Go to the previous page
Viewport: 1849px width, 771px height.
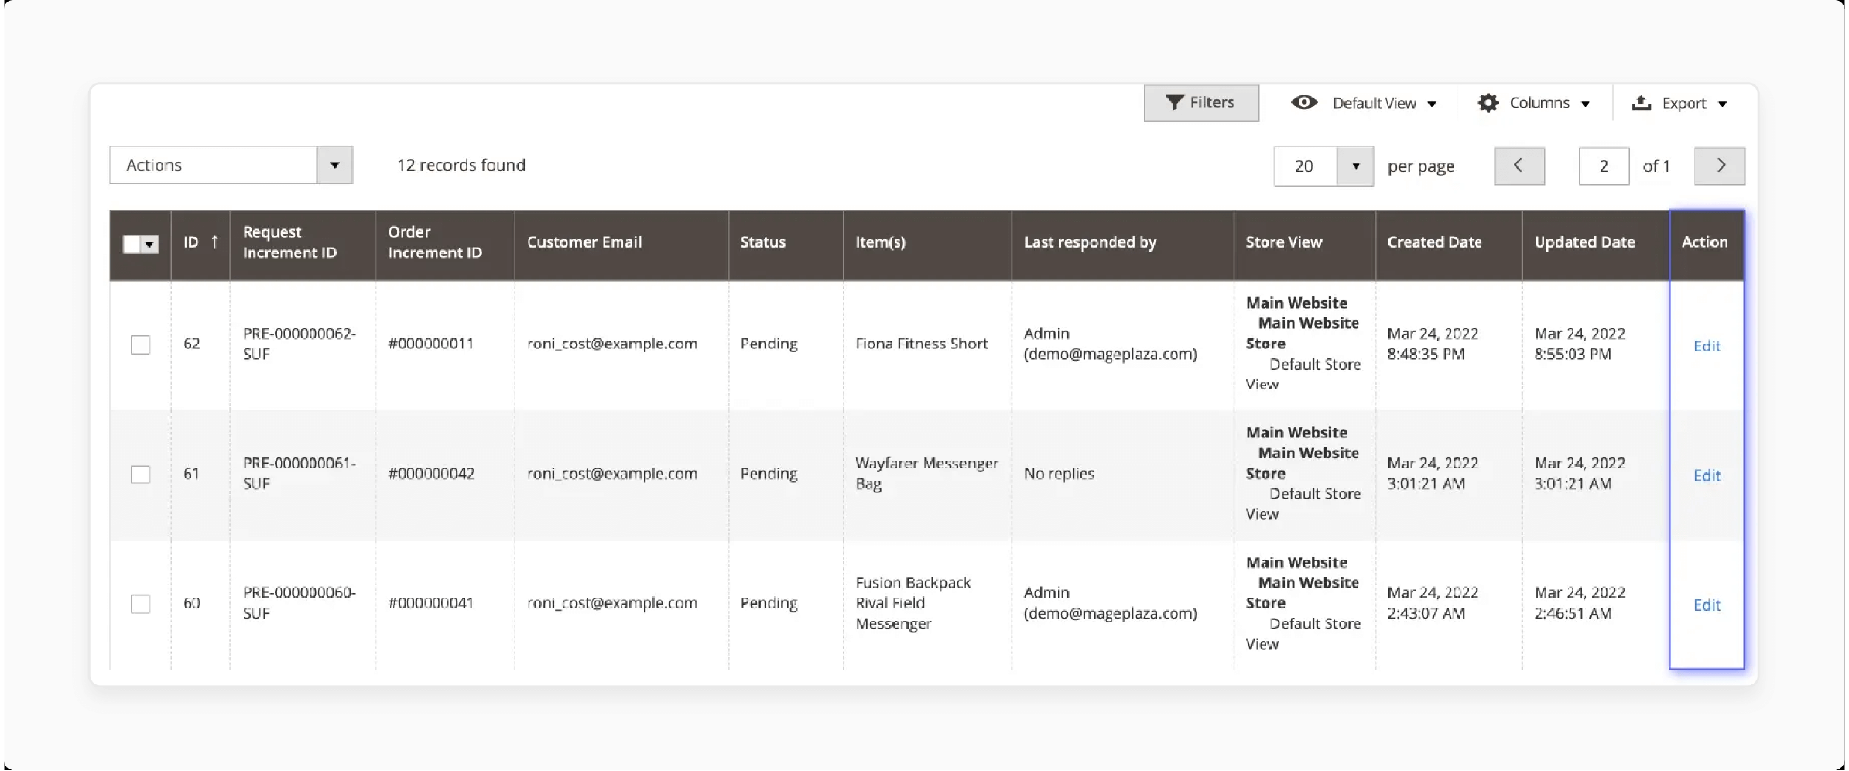1519,166
